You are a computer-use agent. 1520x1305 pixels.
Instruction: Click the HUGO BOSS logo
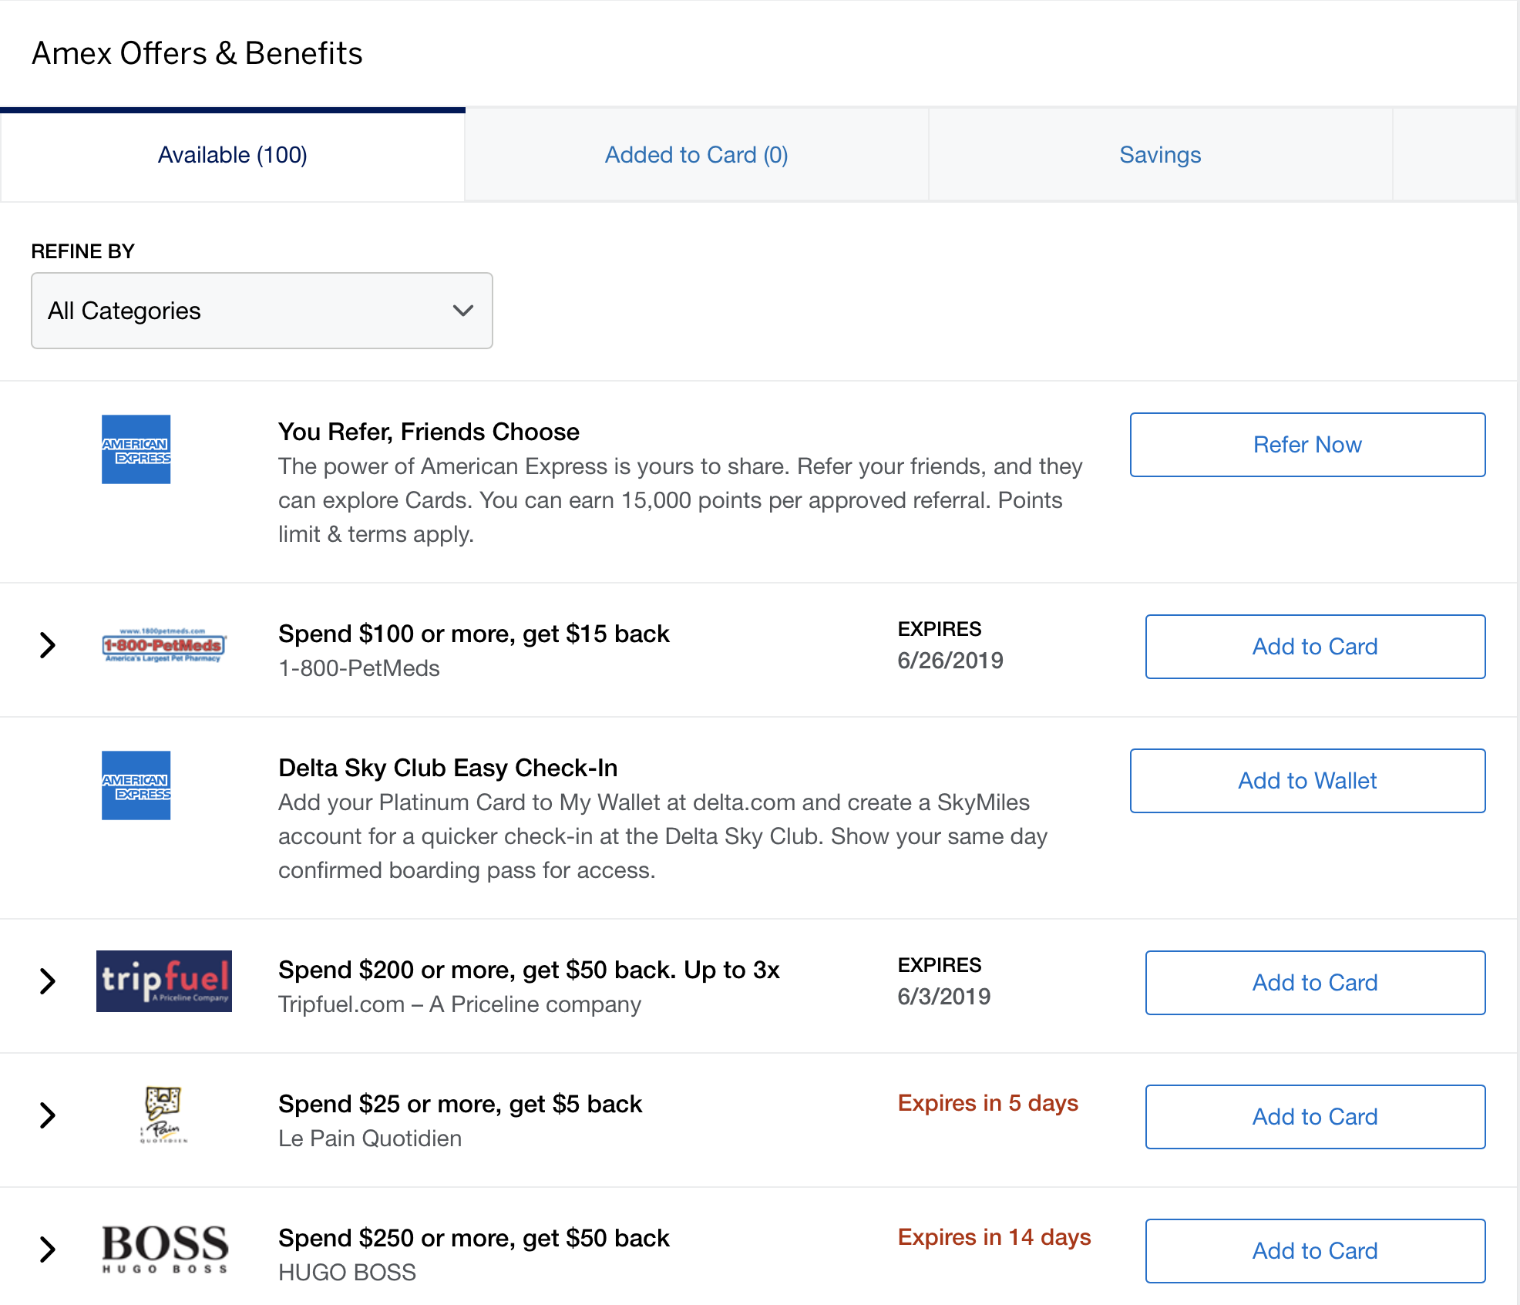165,1249
